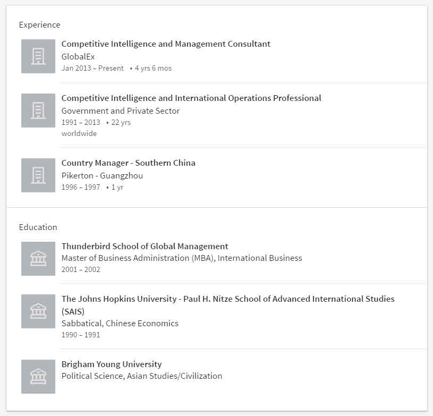Click Sabbatical, Chinese Economics degree text

click(120, 324)
